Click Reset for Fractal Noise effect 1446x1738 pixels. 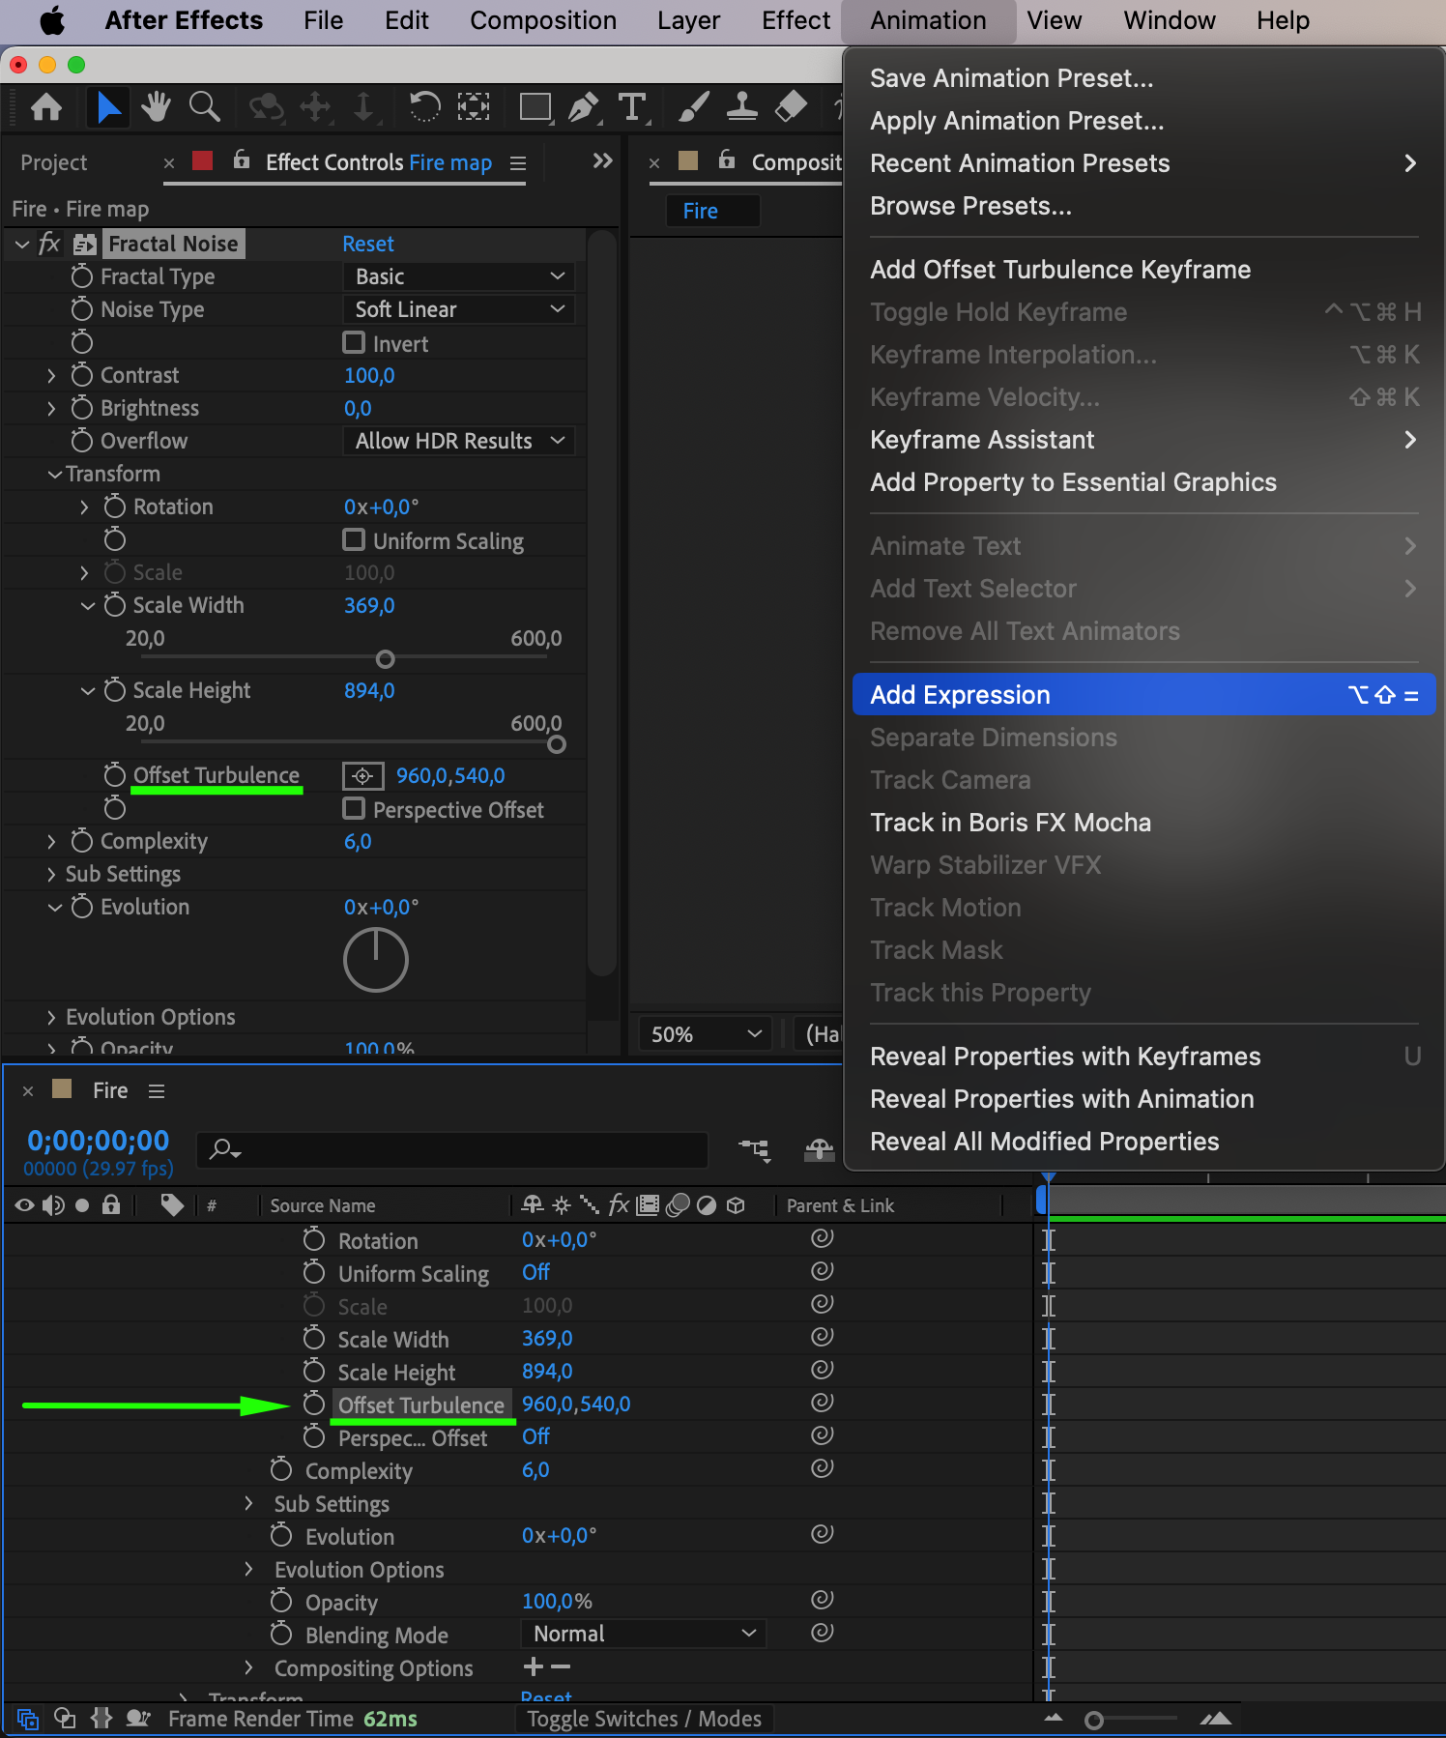[x=368, y=244]
